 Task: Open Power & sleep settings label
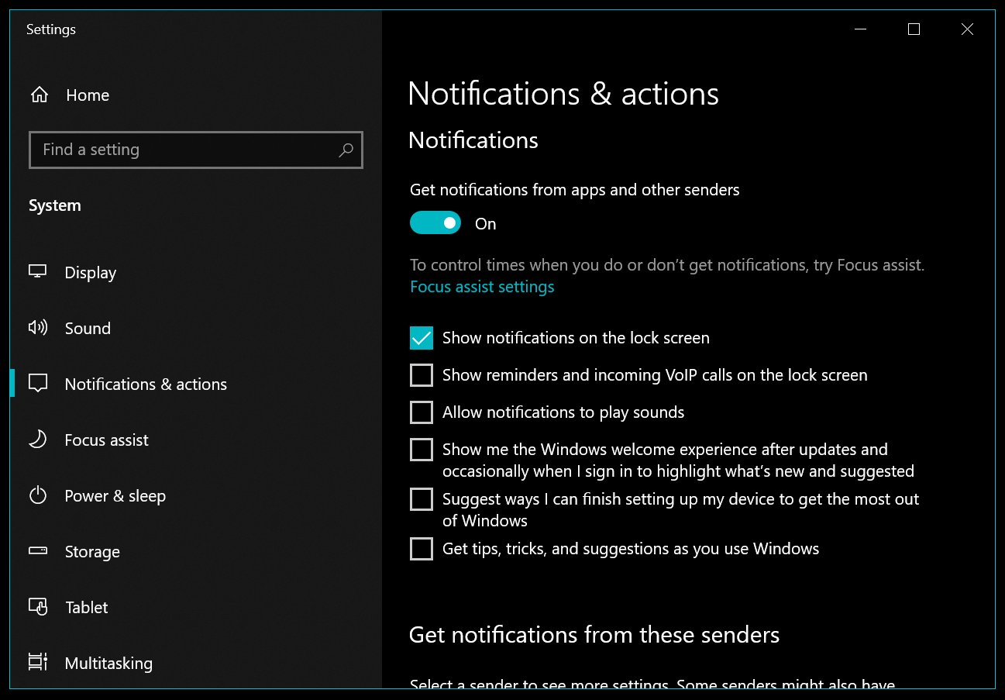point(115,496)
